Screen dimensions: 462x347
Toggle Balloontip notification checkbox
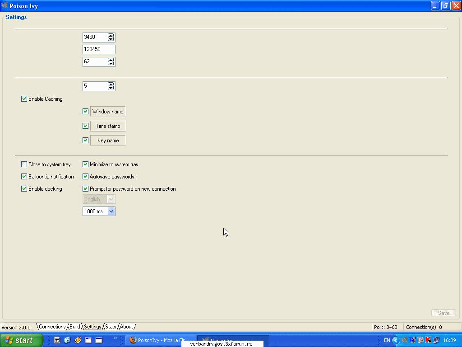(24, 177)
